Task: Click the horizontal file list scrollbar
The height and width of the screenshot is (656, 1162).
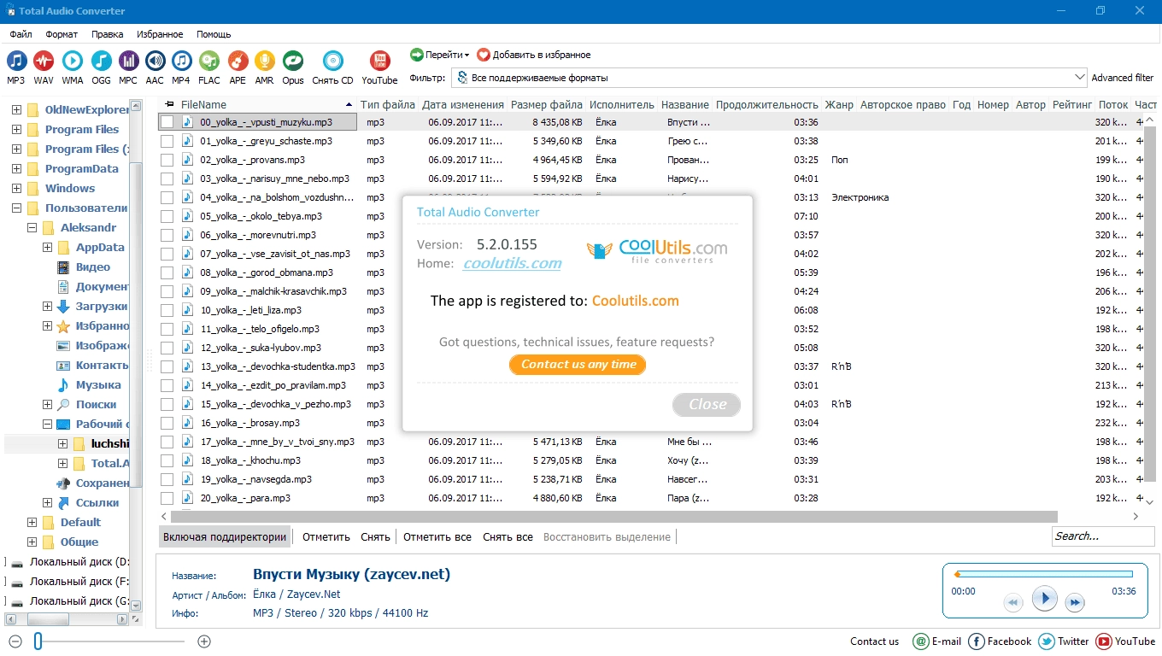Action: point(613,517)
